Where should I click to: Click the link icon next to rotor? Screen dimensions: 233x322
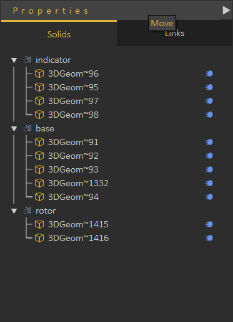27,211
